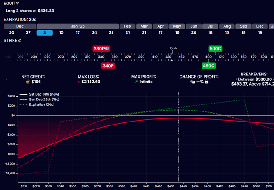Choose the 17 expiration date in January
This screenshot has width=274, height=190.
[77, 32]
